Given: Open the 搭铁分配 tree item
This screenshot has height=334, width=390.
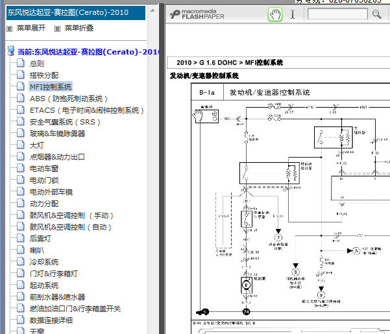Looking at the screenshot, I should (44, 75).
